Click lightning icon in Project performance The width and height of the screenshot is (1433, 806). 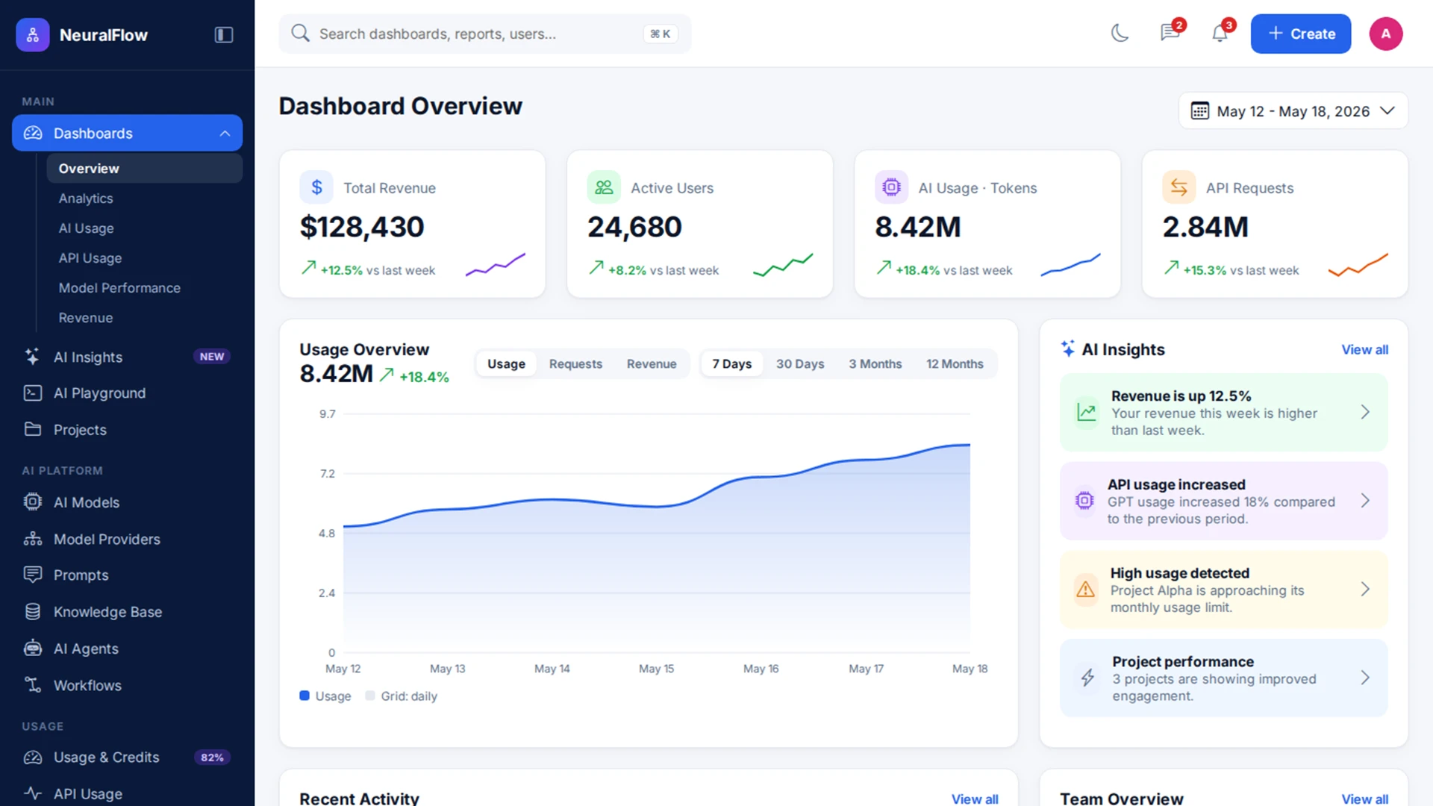tap(1087, 678)
